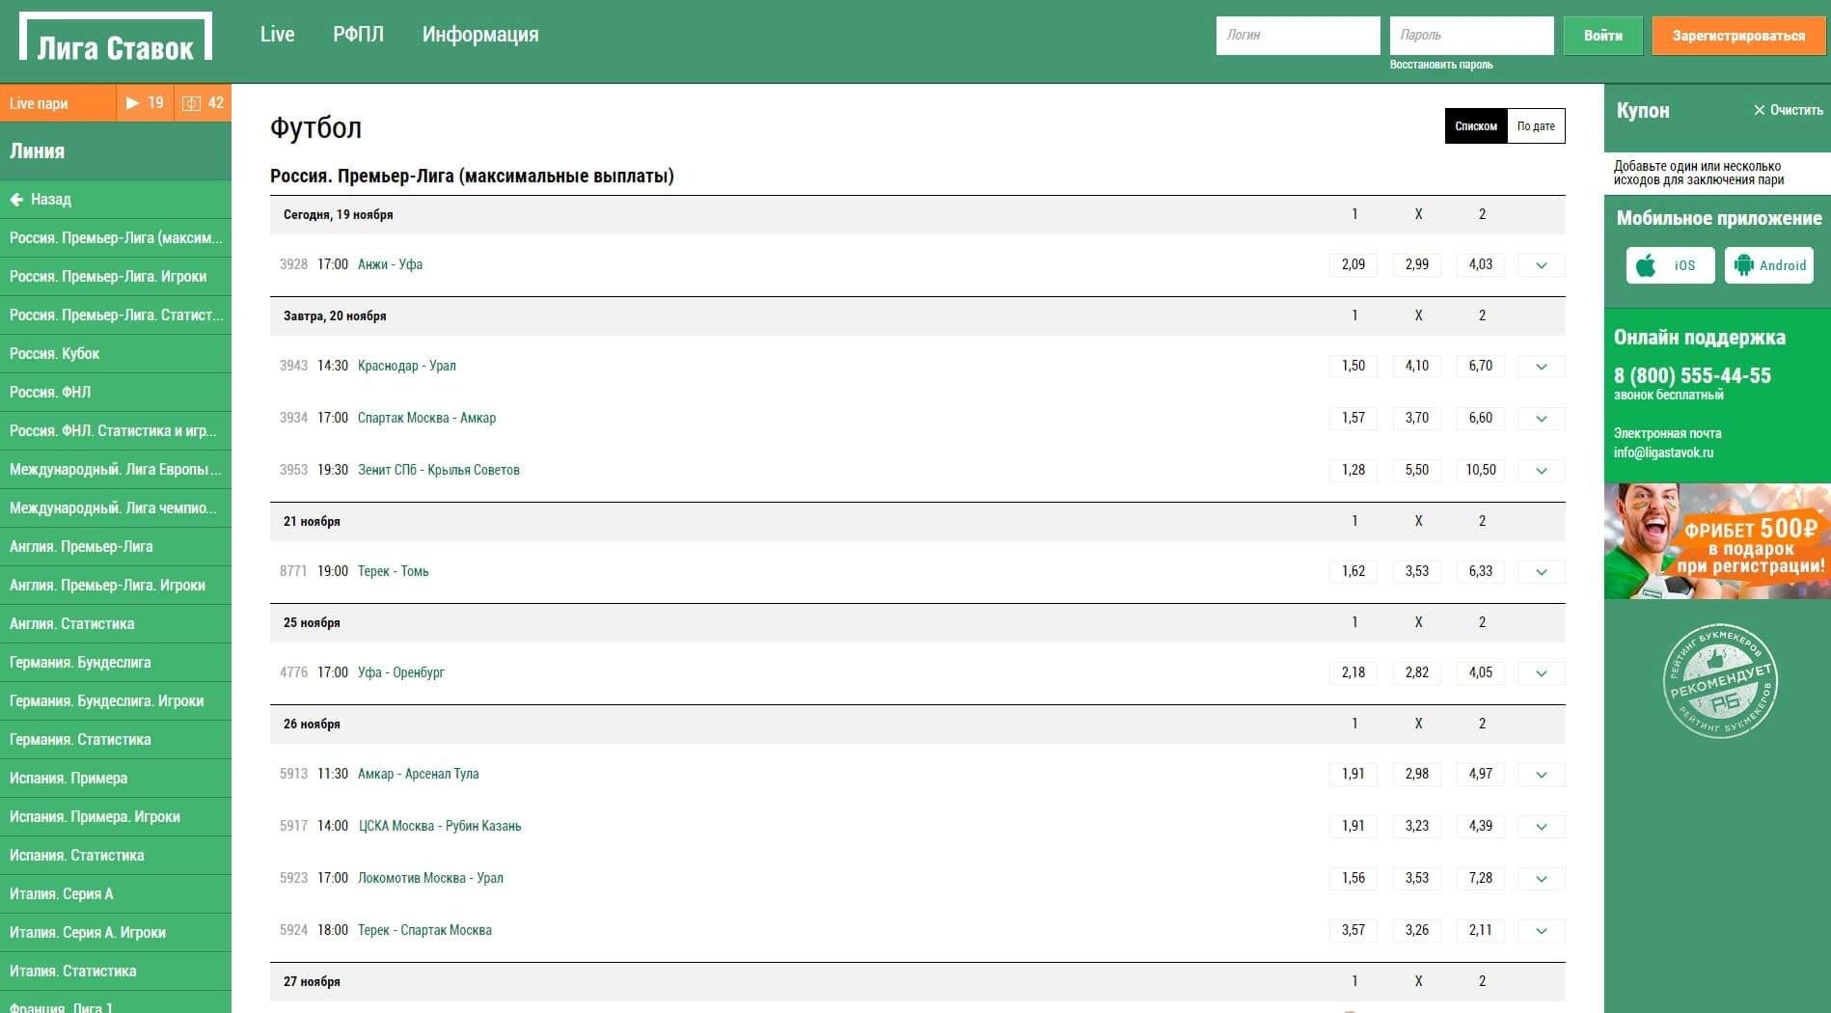
Task: Open the Анжи - Уфа match link
Action: (x=390, y=264)
